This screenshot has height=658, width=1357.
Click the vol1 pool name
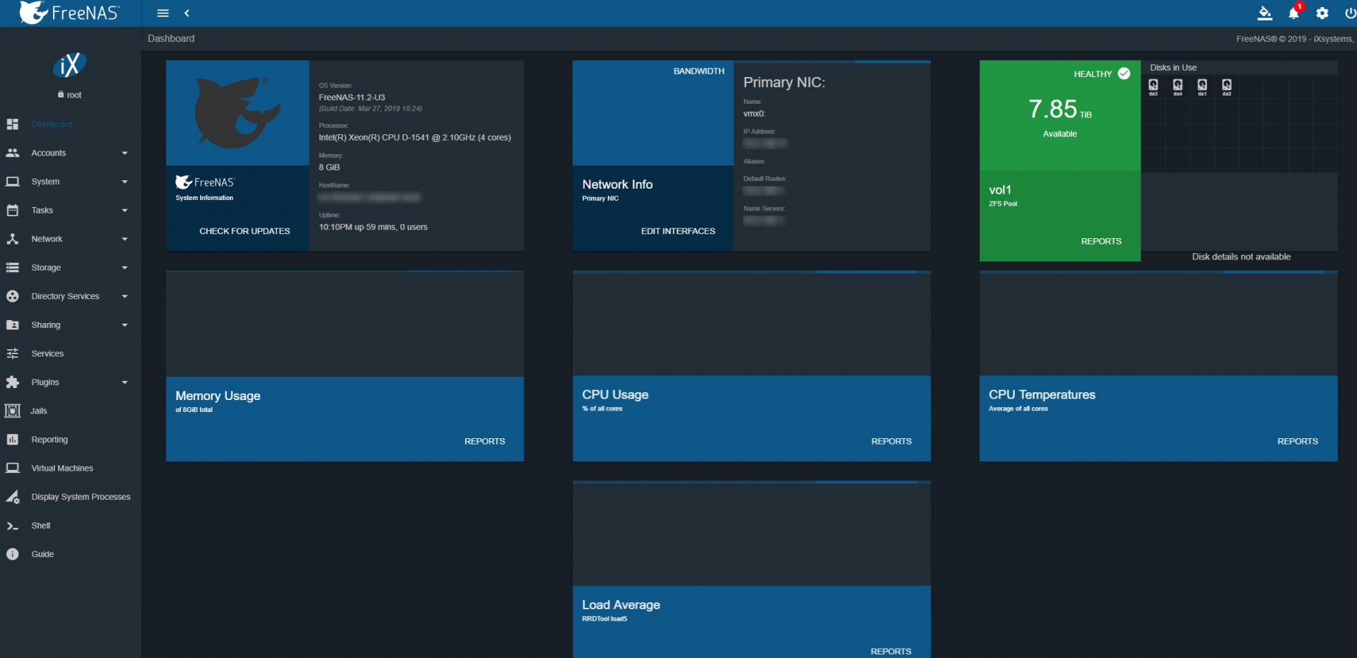click(x=1000, y=190)
